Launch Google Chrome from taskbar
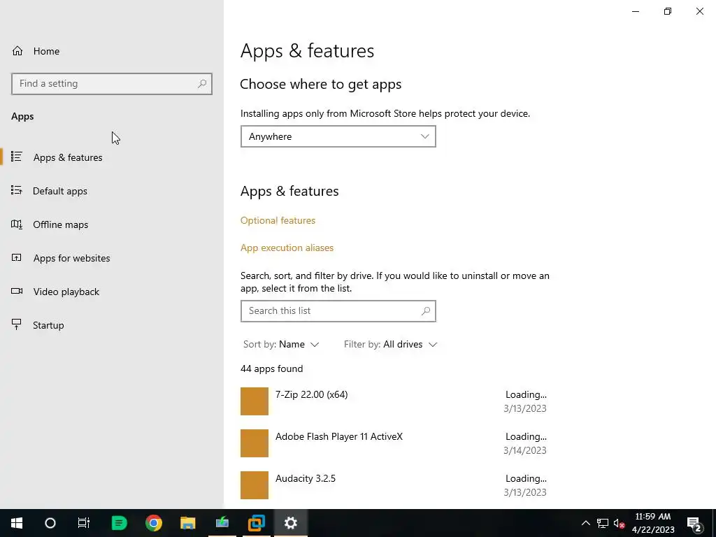Screen dimensions: 716x537 (153, 523)
